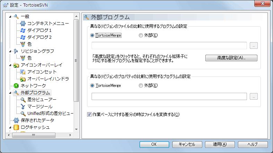Click the キャンセル button
Screen dimensions: 273x153
(187, 144)
